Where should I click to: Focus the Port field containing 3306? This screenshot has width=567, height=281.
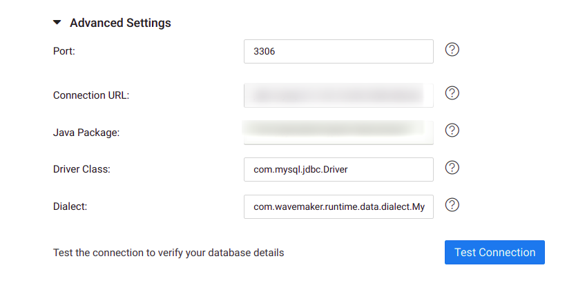[x=338, y=51]
